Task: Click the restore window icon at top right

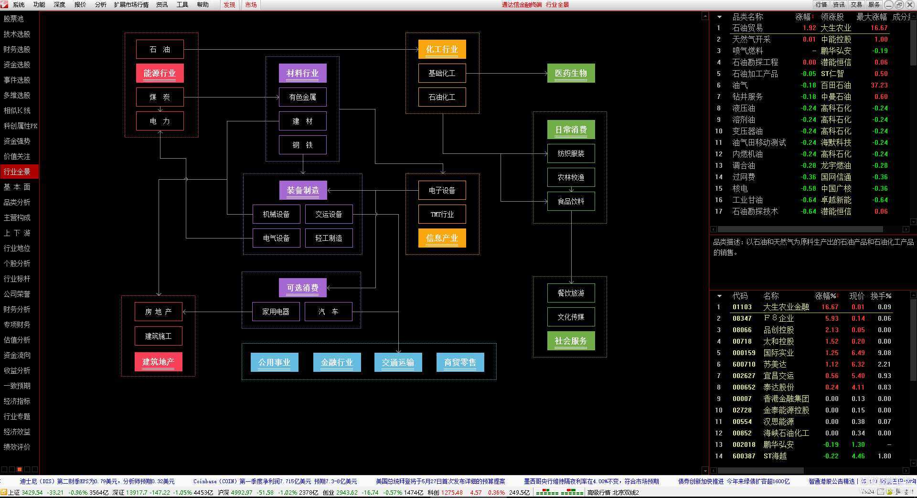Action: (898, 5)
